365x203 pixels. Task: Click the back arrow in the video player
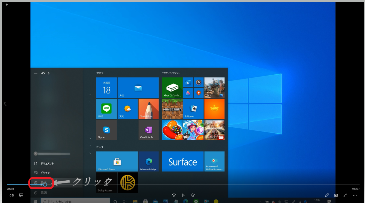coord(7,4)
